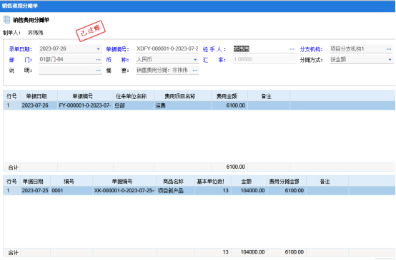Screen dimensions: 396x260
Task: Select 往来单位名称 column header in upper table
Action: tap(134, 96)
